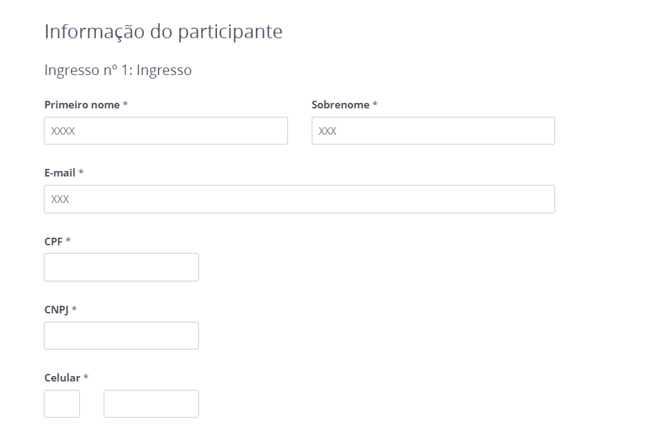Click the 'Informação do participante' heading
This screenshot has height=426, width=647.
coord(163,31)
